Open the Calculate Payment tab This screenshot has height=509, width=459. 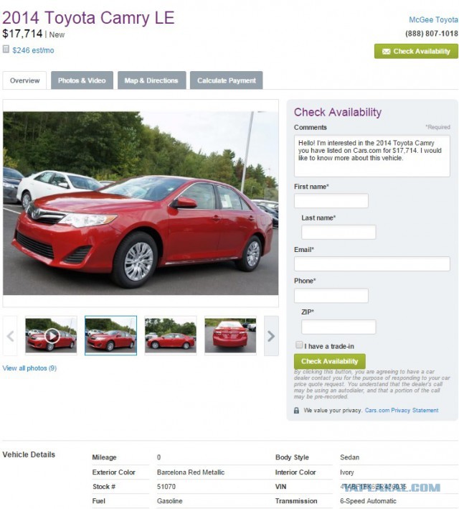tap(227, 80)
